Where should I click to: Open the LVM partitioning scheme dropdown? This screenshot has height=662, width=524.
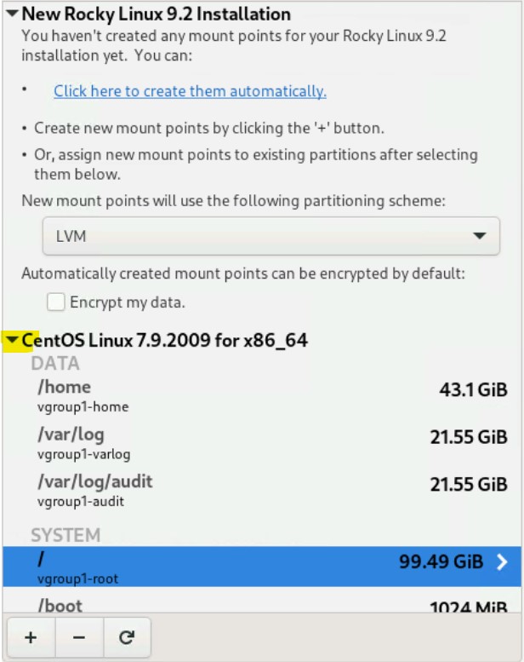click(x=271, y=236)
